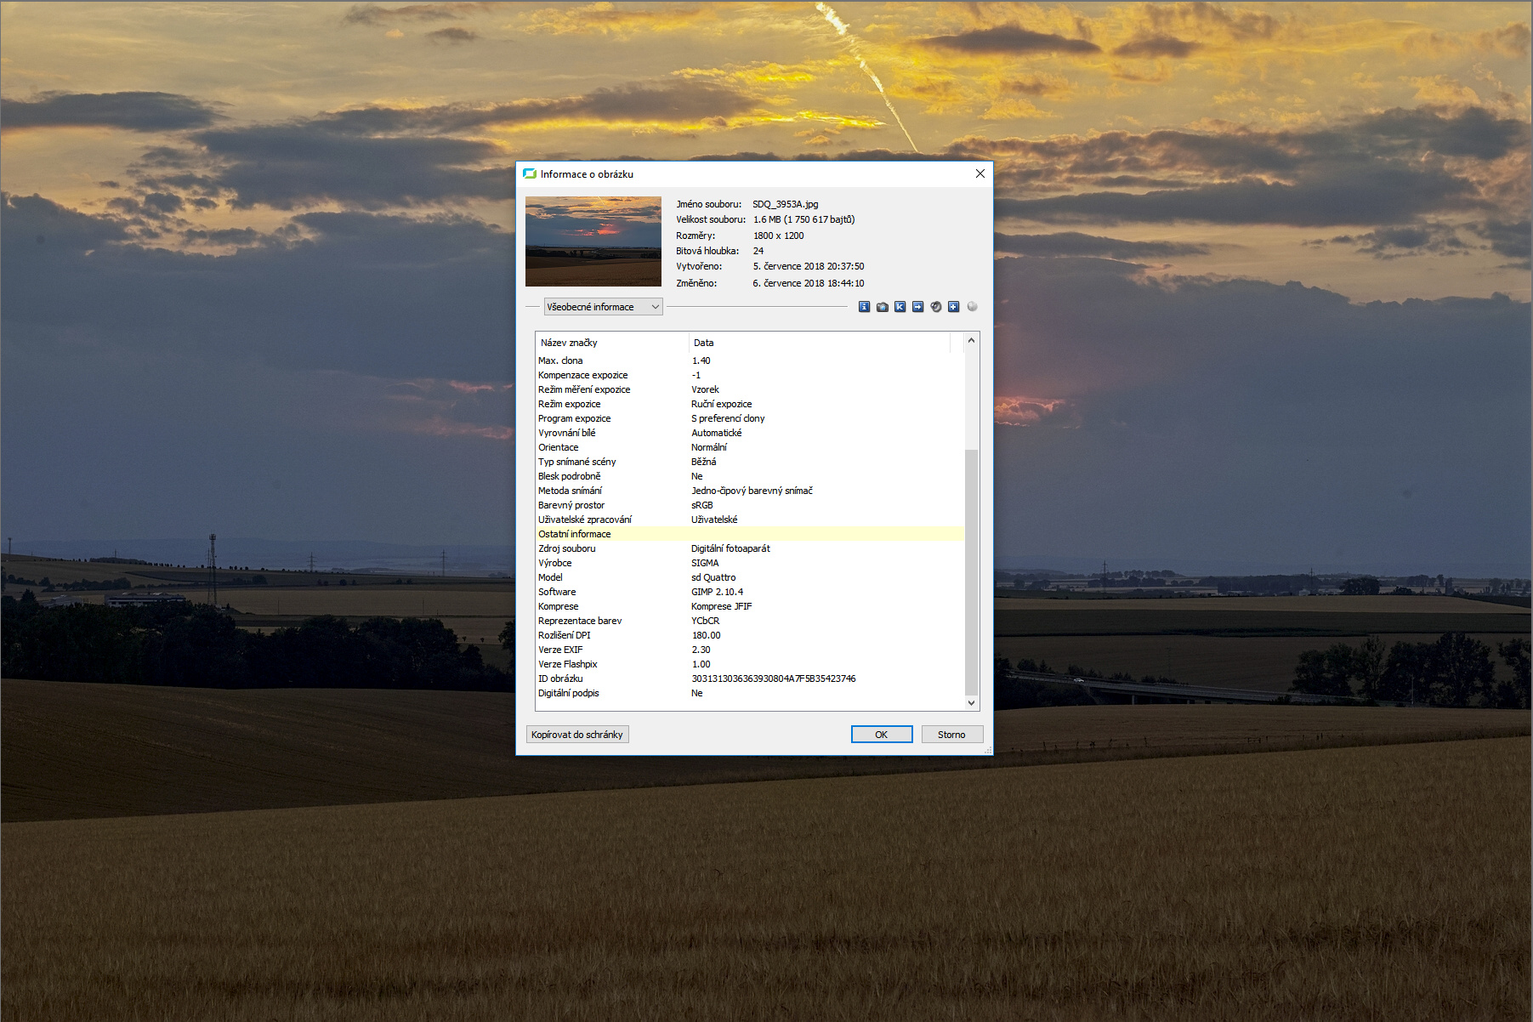The image size is (1533, 1022).
Task: Open the Všeobecné informace dropdown
Action: pos(603,307)
